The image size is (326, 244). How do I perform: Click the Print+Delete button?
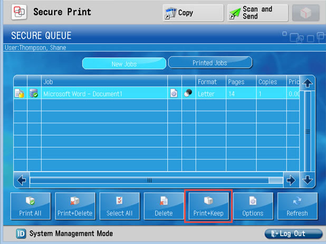coord(75,206)
